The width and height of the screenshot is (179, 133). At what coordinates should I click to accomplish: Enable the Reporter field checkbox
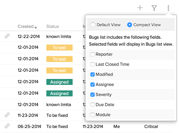[x=92, y=54]
